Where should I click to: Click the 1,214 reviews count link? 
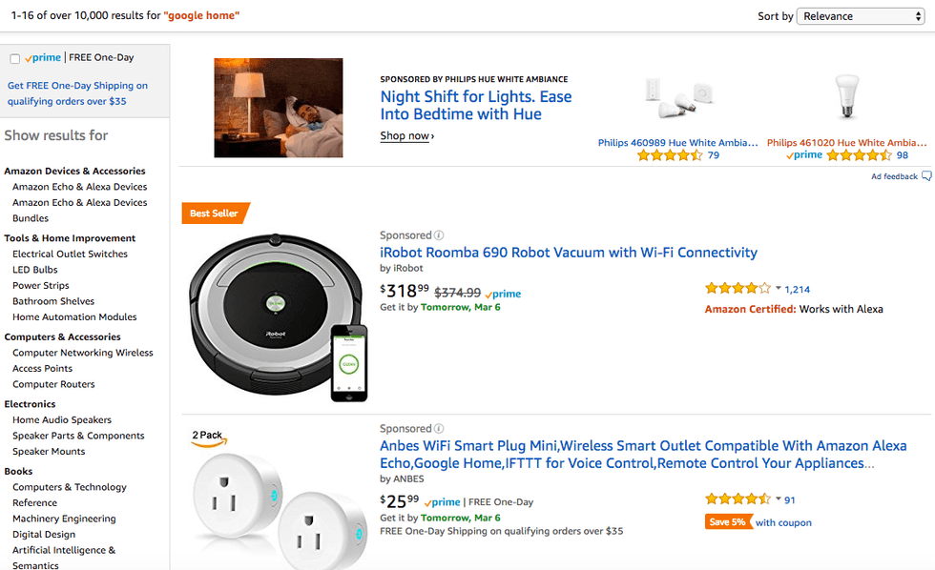(x=797, y=289)
